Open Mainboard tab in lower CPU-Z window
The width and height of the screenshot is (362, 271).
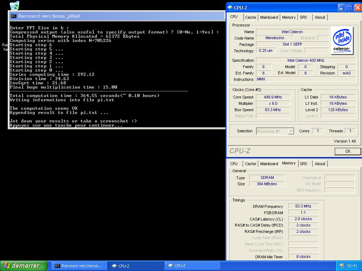269,164
